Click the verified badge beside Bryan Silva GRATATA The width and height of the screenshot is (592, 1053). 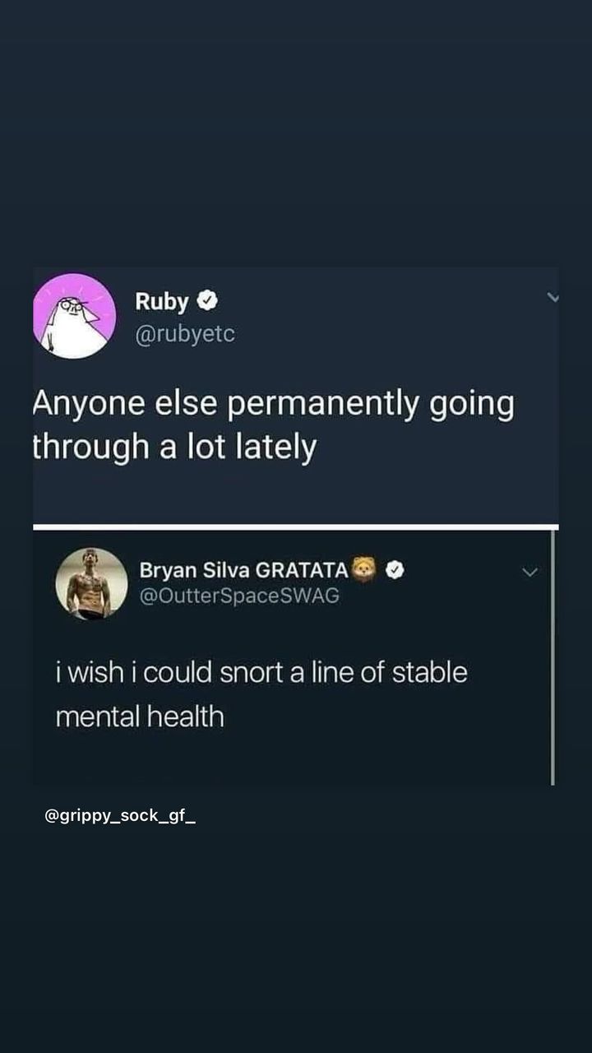(394, 570)
